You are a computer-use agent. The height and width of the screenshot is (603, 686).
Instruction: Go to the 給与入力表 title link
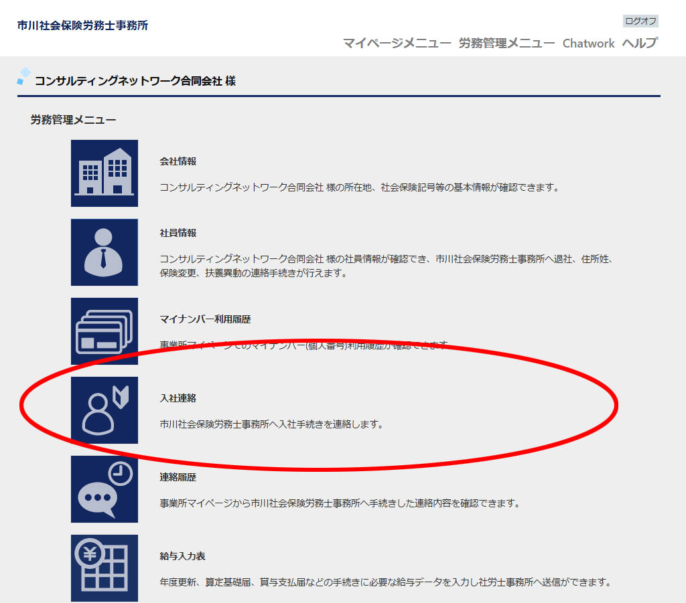point(182,556)
